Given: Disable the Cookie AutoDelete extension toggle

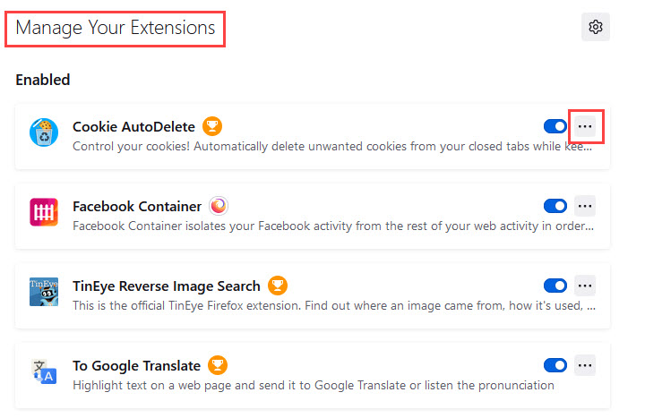Looking at the screenshot, I should 555,127.
